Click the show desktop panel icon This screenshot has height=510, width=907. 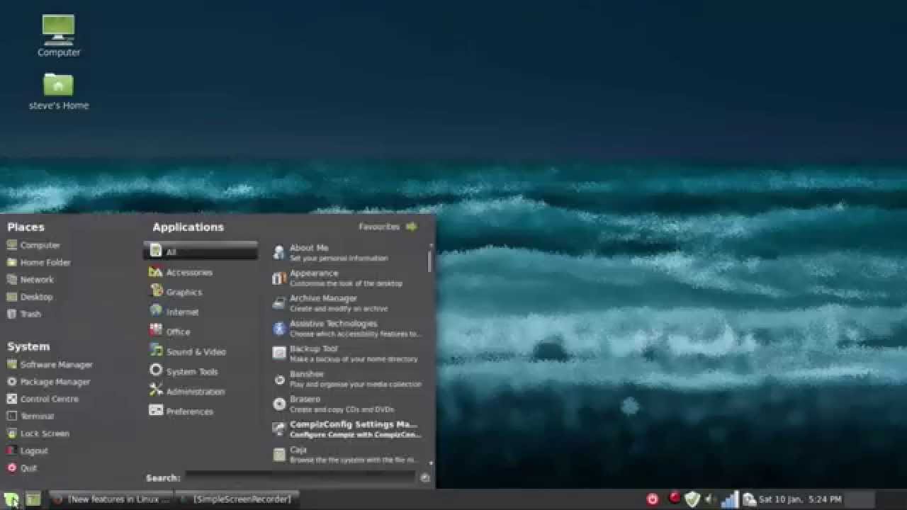pos(33,499)
